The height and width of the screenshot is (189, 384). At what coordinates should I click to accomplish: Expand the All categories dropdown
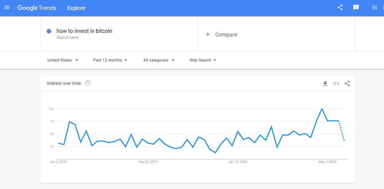159,60
